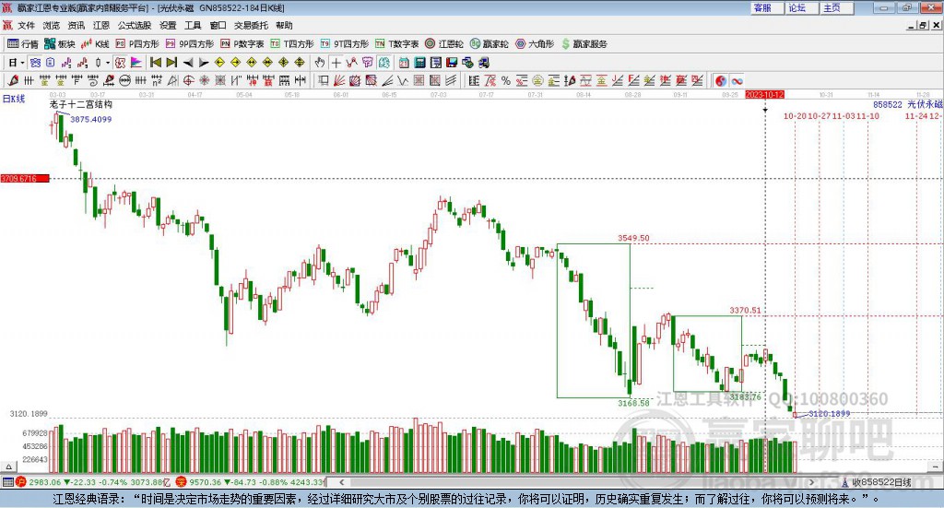The image size is (944, 508).
Task: Open the 设置 menu
Action: [x=168, y=25]
